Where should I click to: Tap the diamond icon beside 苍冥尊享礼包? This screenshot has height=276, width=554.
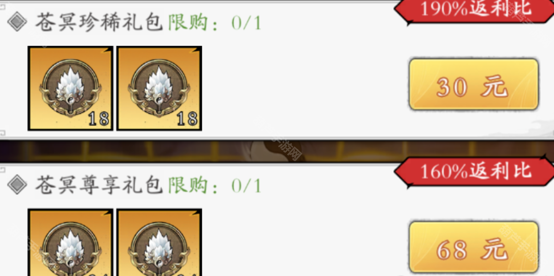[x=18, y=185]
